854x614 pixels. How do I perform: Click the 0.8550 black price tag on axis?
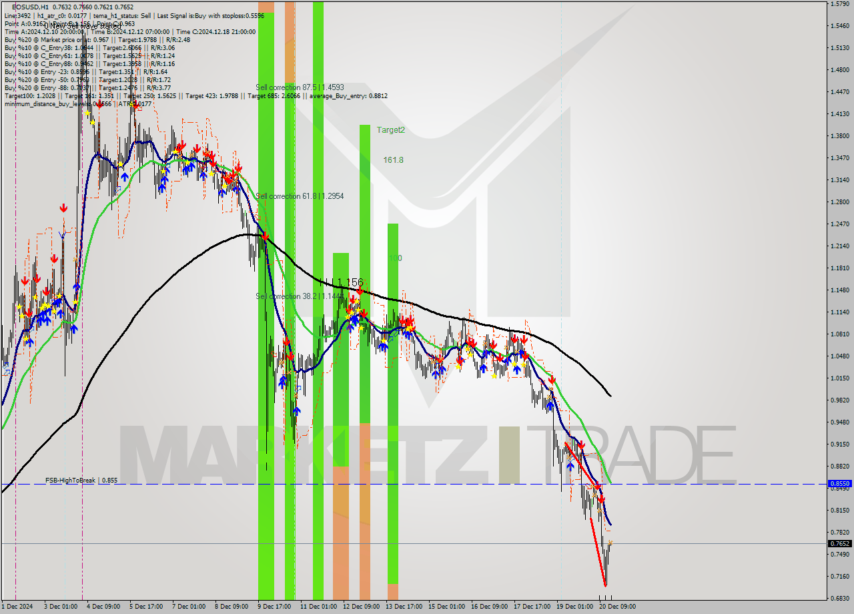tap(839, 484)
